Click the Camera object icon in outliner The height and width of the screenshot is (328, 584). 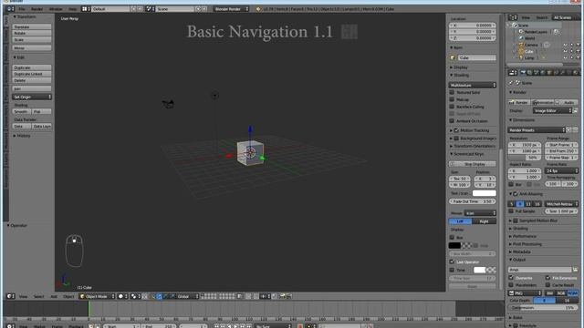pyautogui.click(x=521, y=45)
